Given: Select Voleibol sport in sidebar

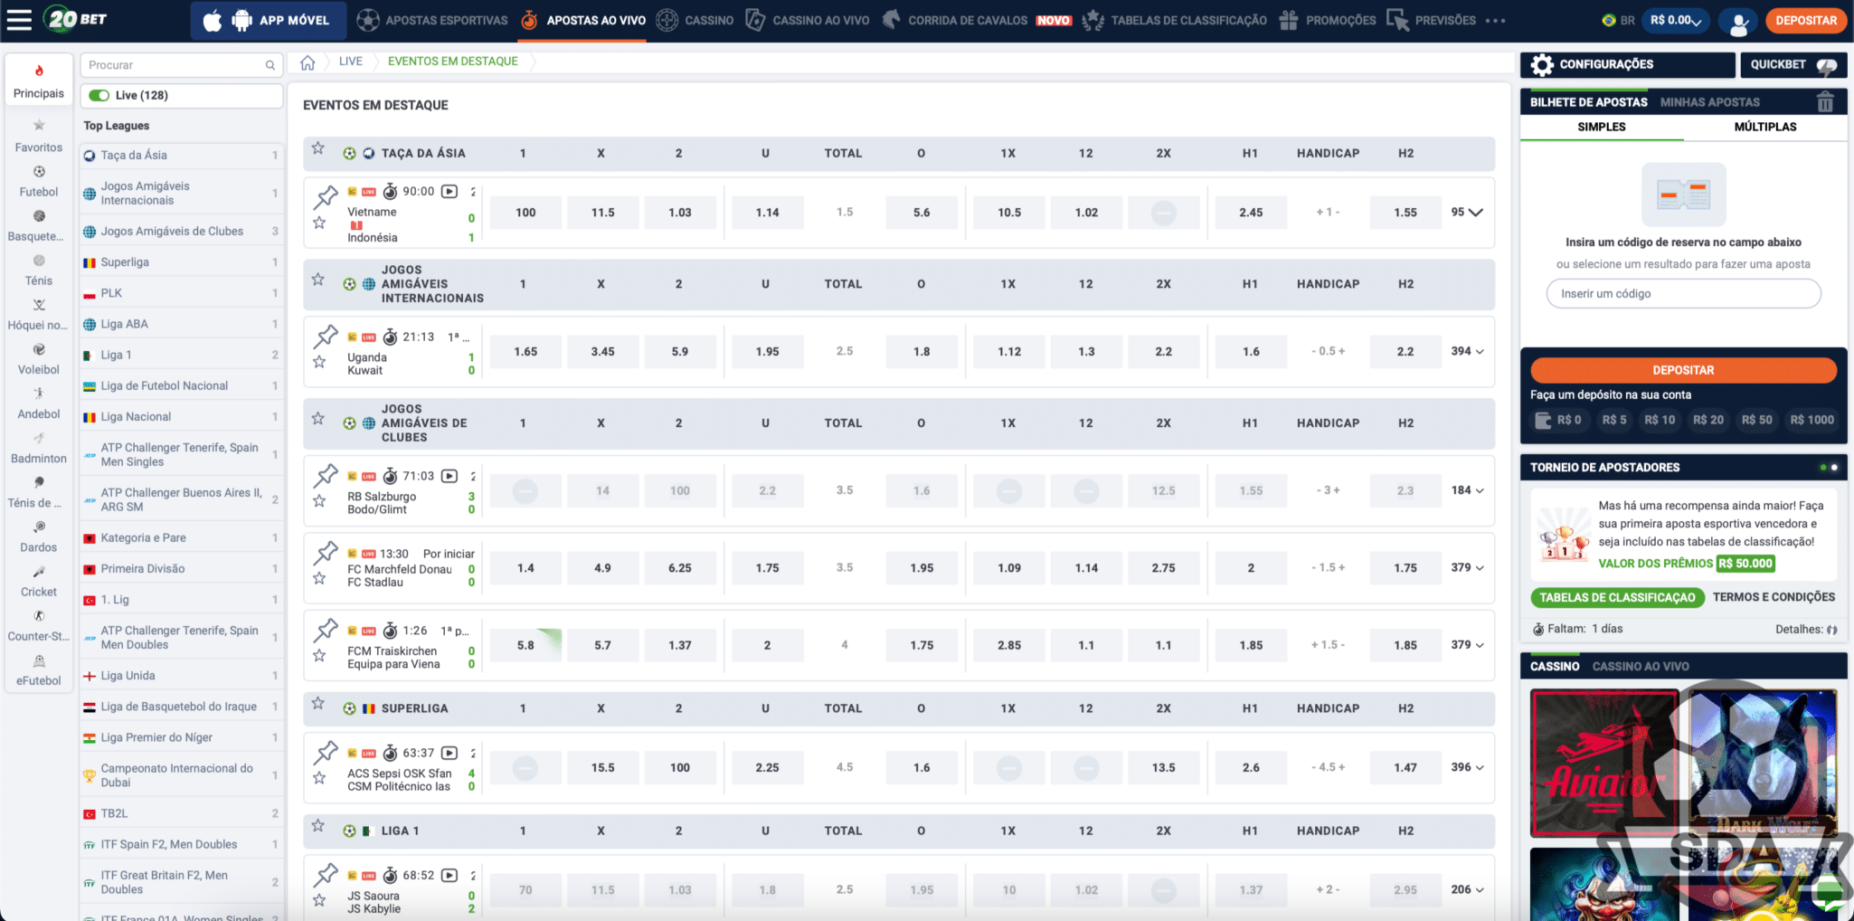Looking at the screenshot, I should [x=39, y=359].
